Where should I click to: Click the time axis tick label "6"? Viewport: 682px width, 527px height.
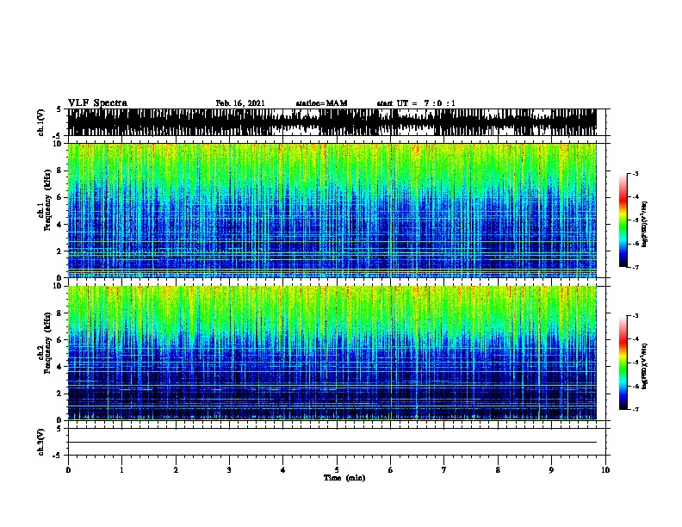tap(390, 470)
